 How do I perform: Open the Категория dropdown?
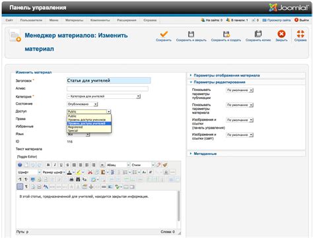point(104,96)
